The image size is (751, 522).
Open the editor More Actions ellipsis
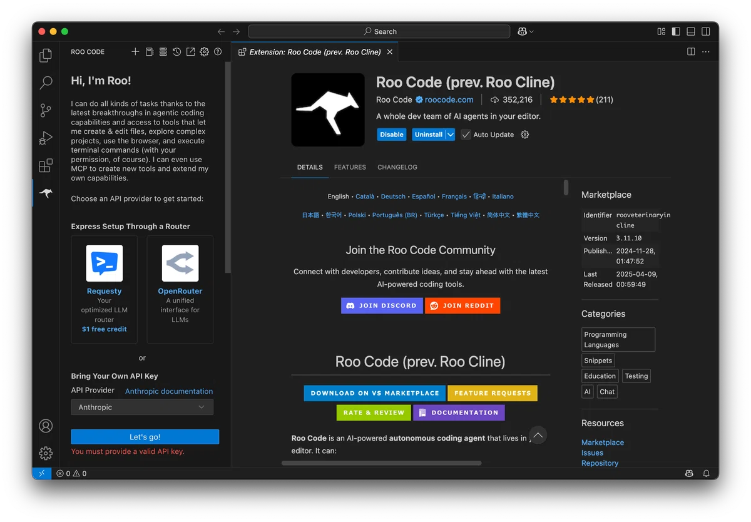pos(706,52)
